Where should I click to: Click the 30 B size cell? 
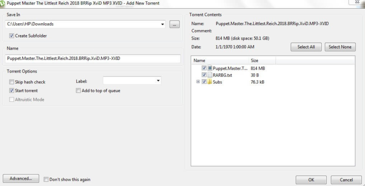pos(255,75)
